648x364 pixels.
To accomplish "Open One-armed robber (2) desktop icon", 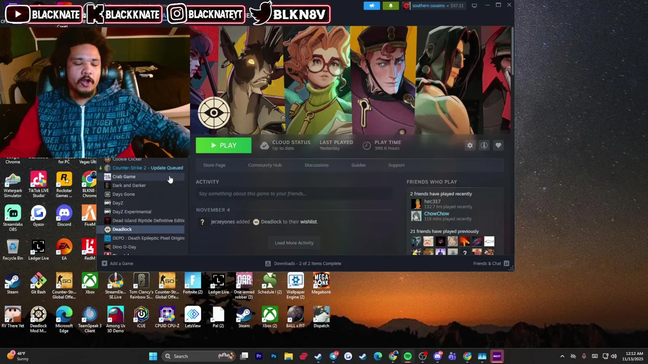I will pyautogui.click(x=244, y=286).
